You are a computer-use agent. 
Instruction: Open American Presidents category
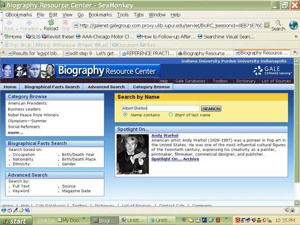(x=27, y=104)
